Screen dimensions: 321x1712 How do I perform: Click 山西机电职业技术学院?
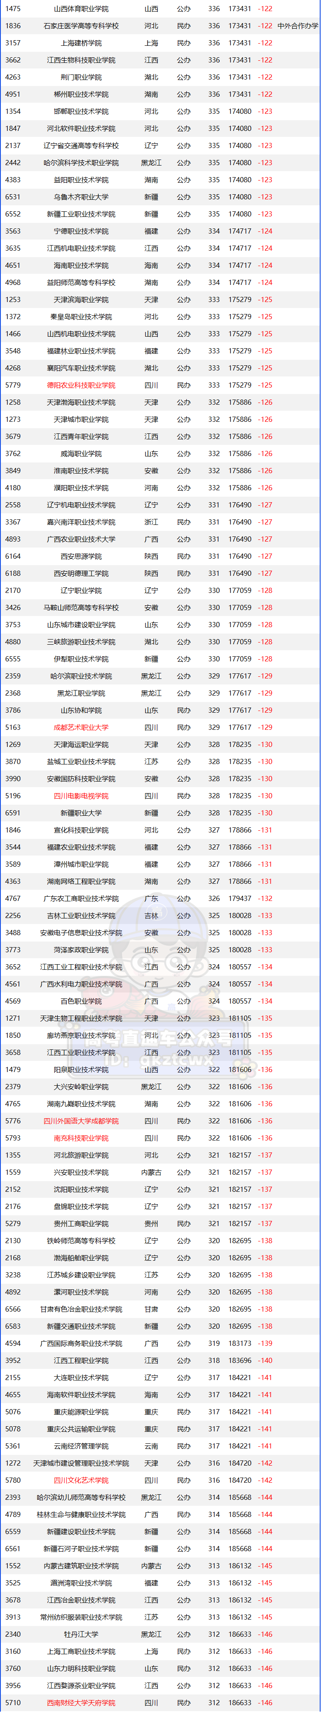[x=81, y=334]
